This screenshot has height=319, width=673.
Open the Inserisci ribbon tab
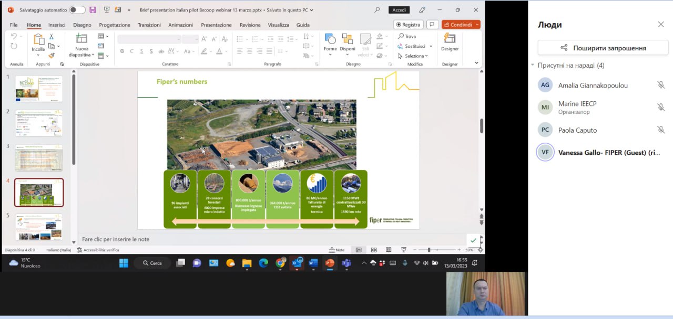(x=57, y=25)
